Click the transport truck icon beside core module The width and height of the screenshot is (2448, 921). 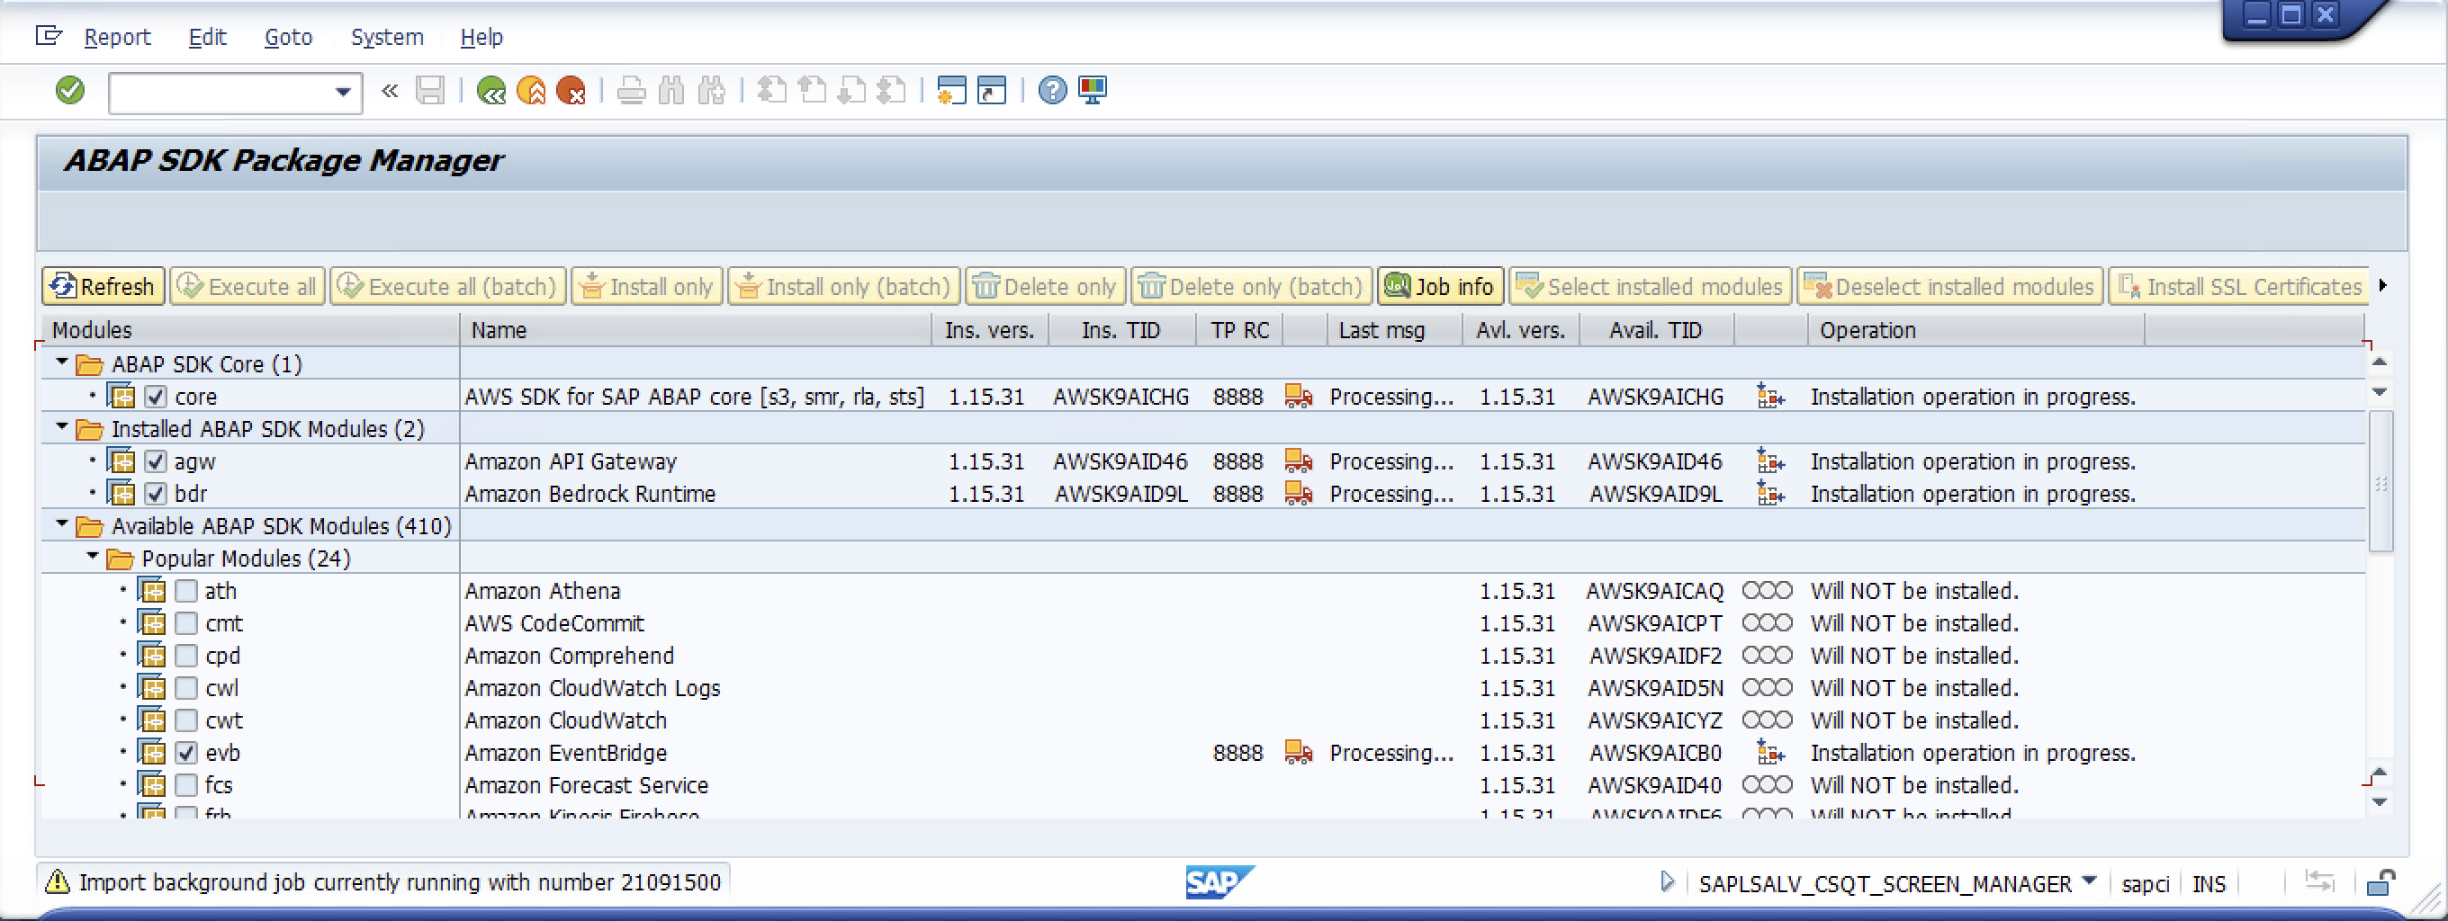[1298, 397]
